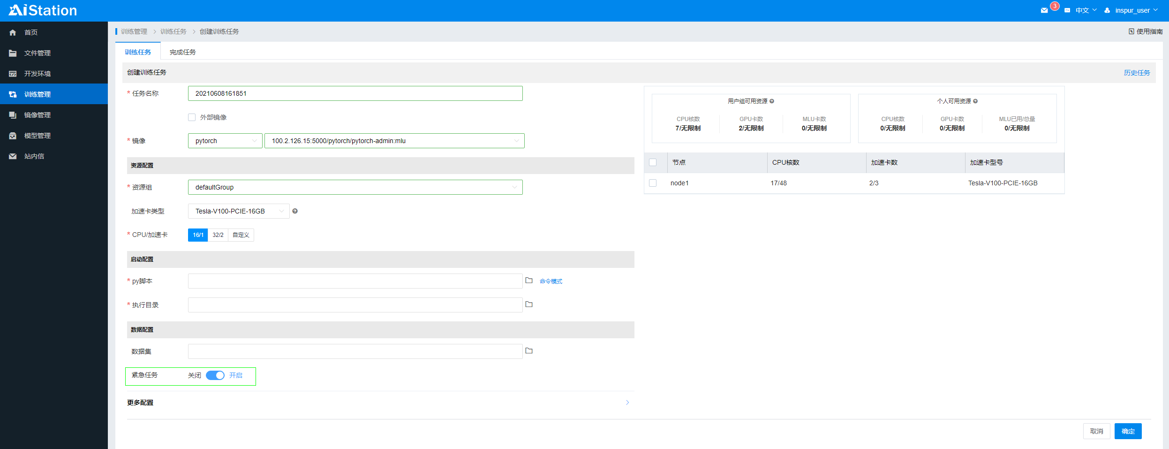The width and height of the screenshot is (1169, 449).
Task: Open the 资源组 defaultGroup dropdown
Action: click(355, 187)
